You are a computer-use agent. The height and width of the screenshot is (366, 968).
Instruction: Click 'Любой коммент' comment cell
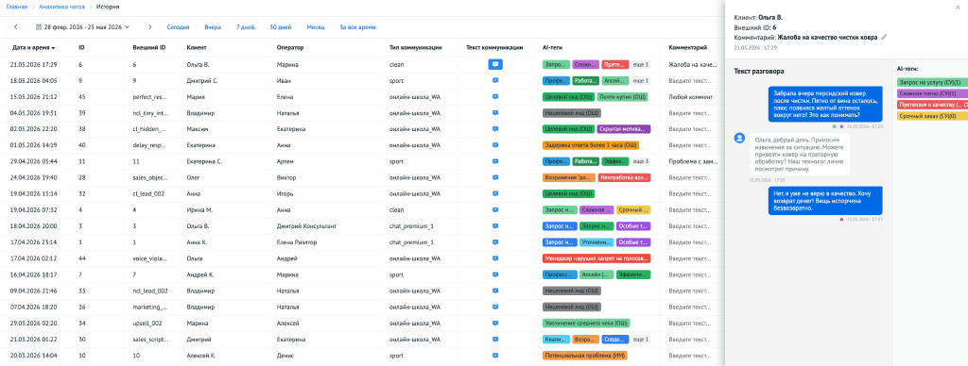(691, 97)
